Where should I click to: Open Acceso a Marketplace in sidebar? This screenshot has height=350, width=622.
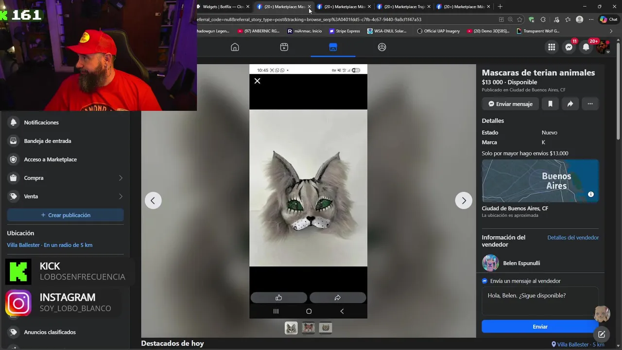65,159
